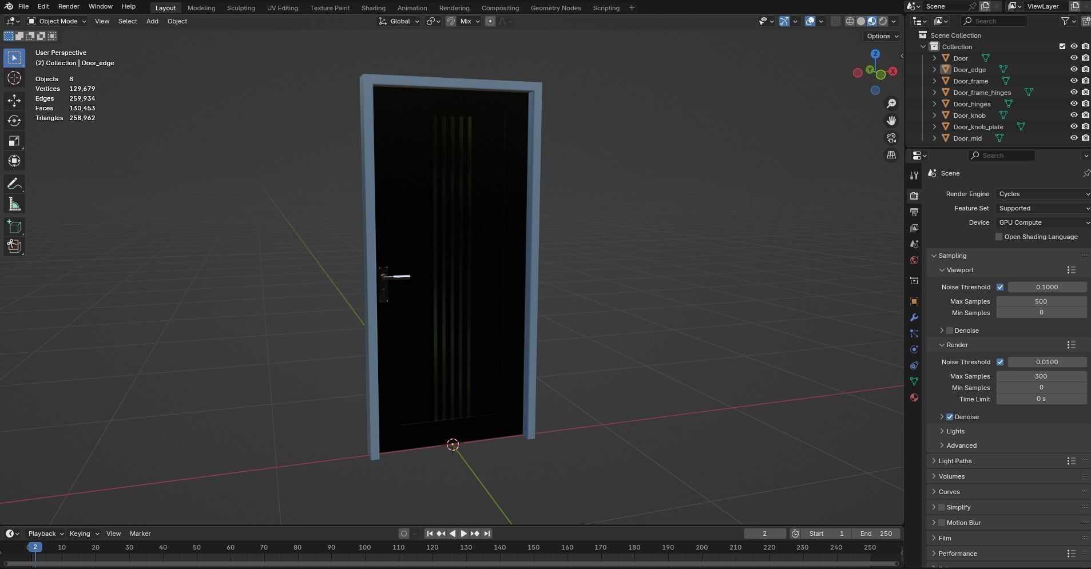Enable Open Shading Language checkbox
The image size is (1091, 569).
click(x=999, y=237)
